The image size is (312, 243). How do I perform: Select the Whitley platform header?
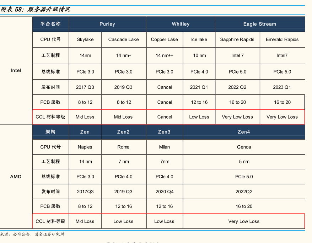click(x=181, y=24)
